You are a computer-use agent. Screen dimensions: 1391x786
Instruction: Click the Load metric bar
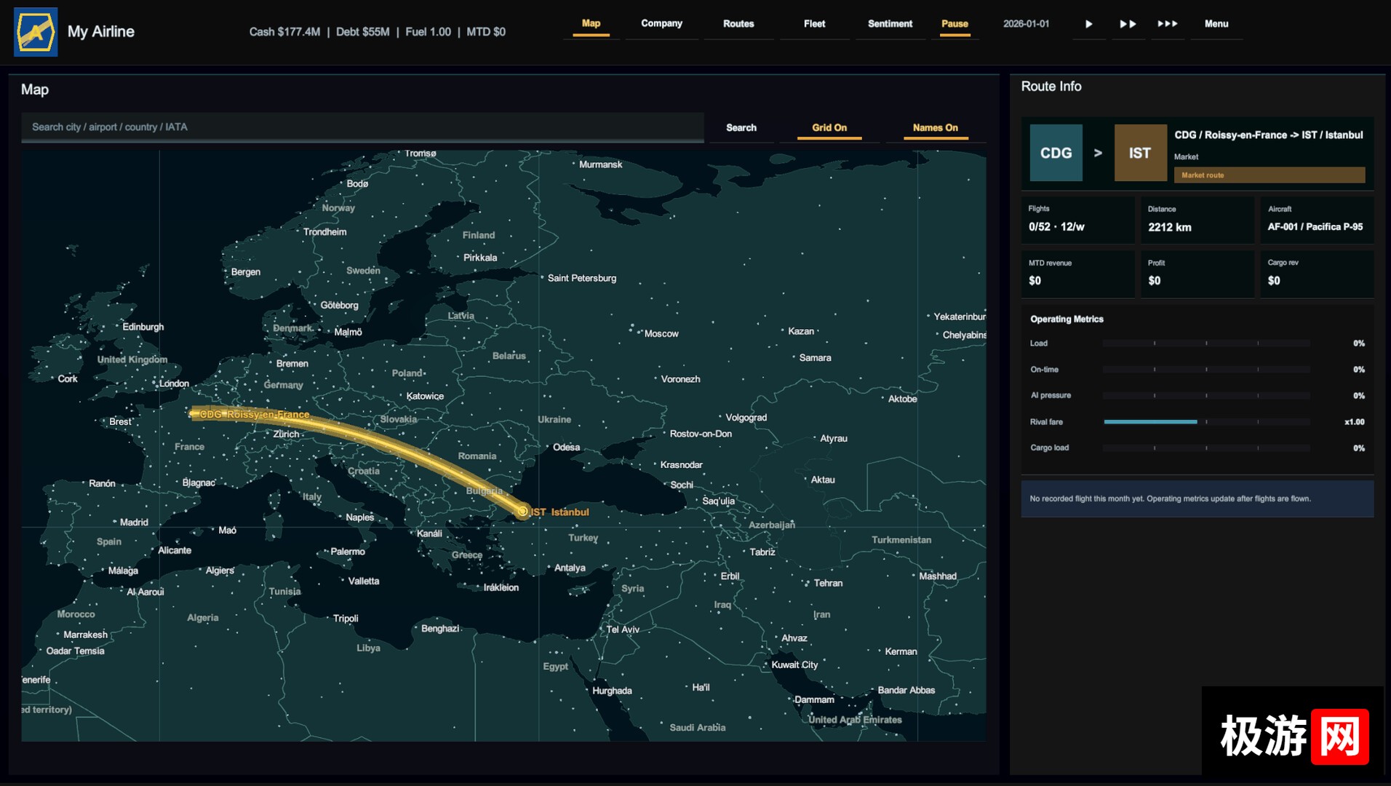(1206, 344)
